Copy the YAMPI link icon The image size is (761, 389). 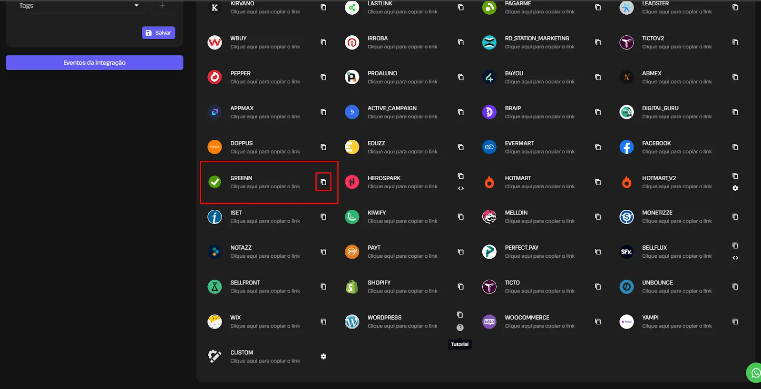pos(735,322)
